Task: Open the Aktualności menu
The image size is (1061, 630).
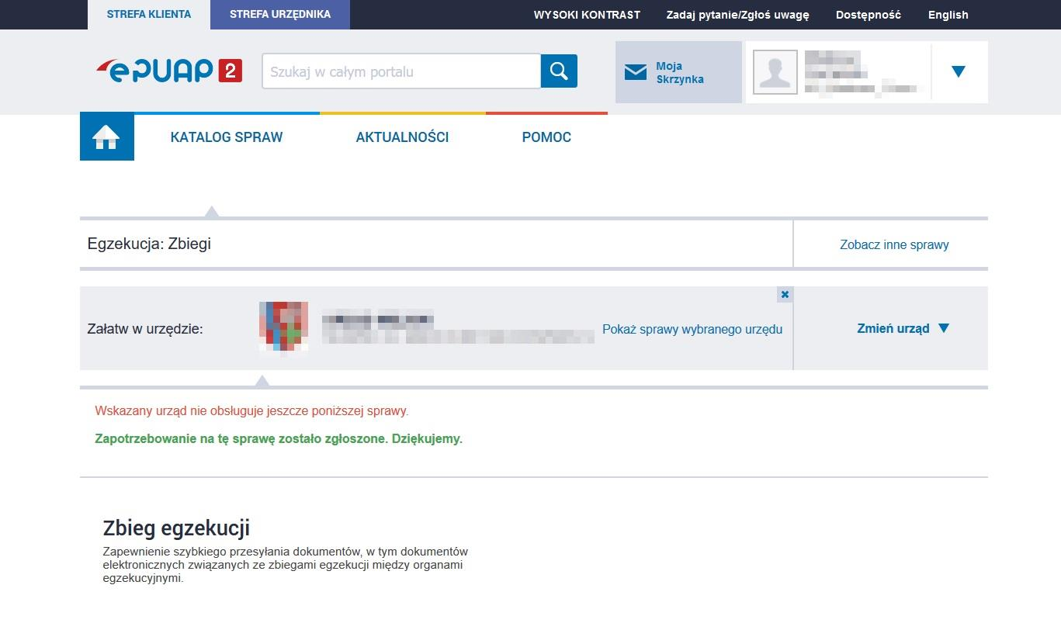Action: pyautogui.click(x=402, y=137)
